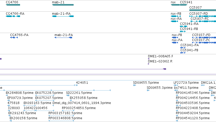Click the teal CG4766 gene arrow glyph
216x122 pixels.
coord(13,5)
